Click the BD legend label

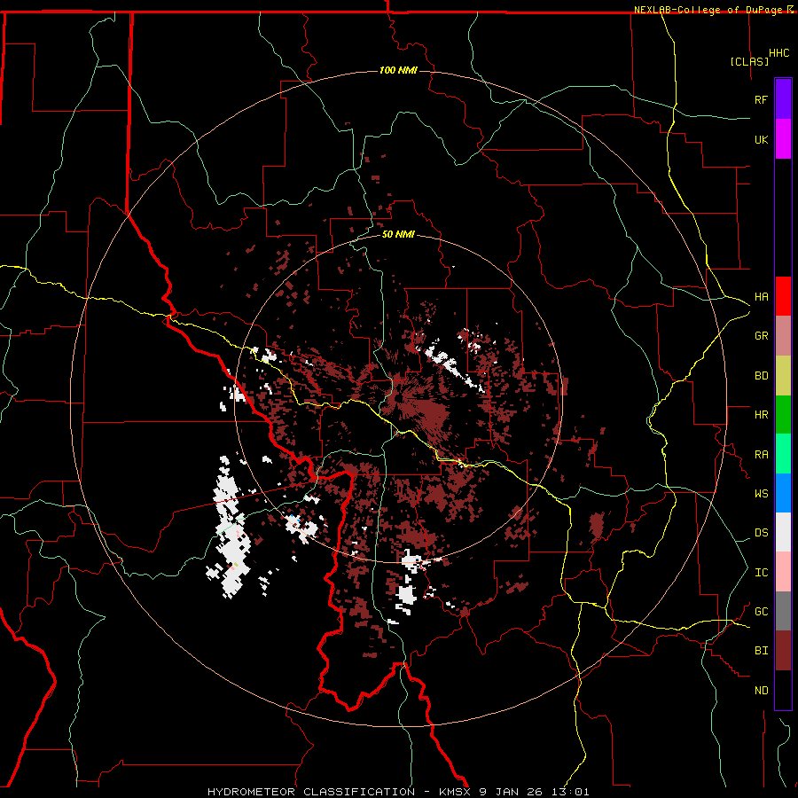[x=761, y=376]
